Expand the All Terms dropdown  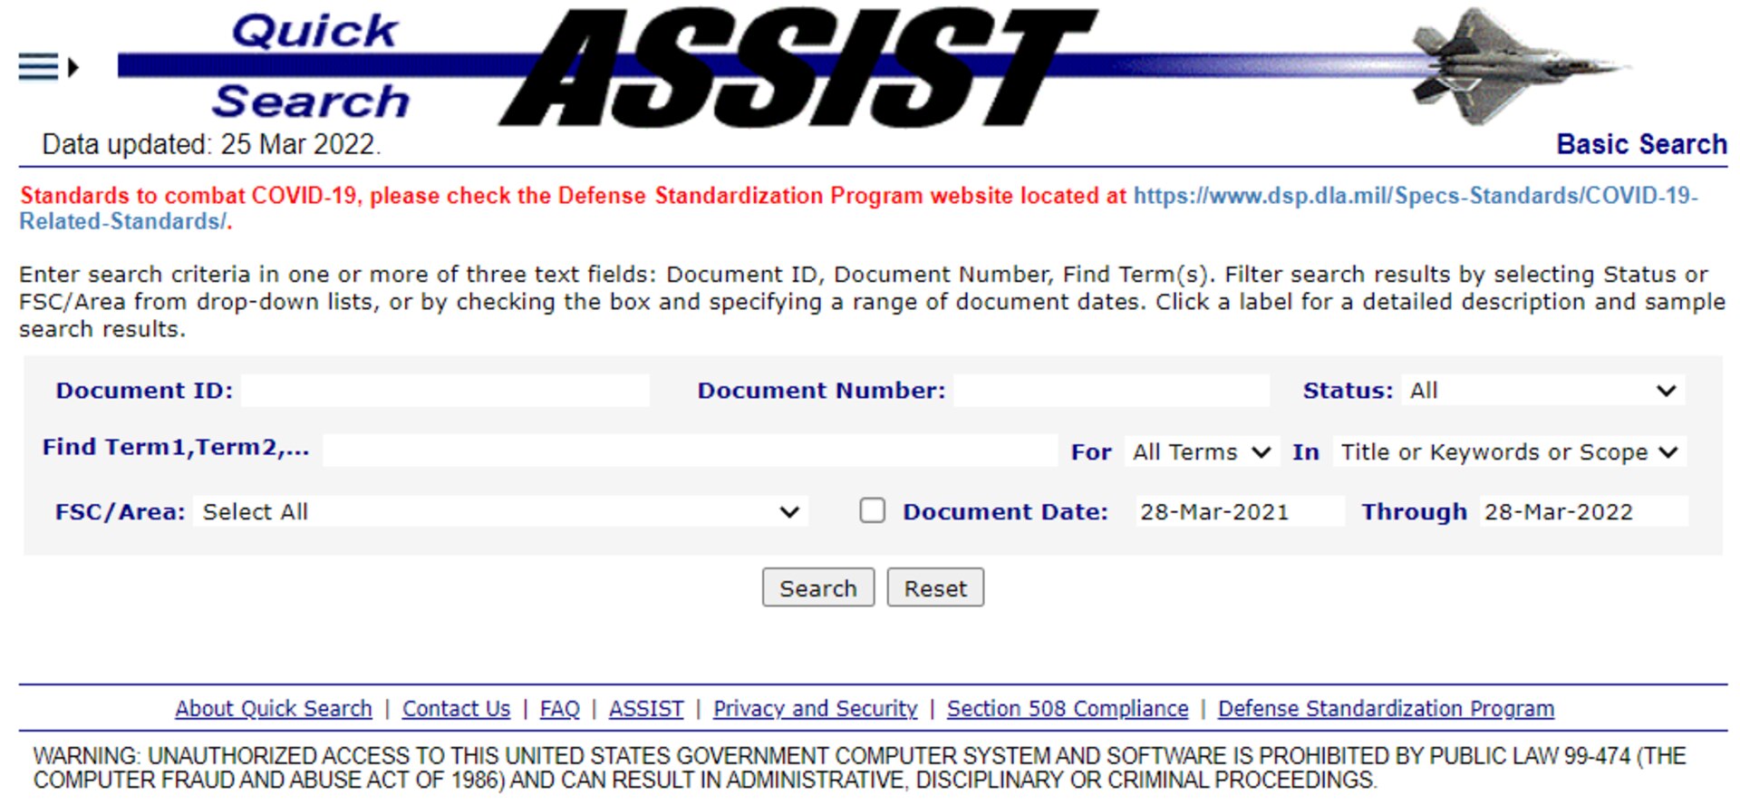tap(1202, 451)
